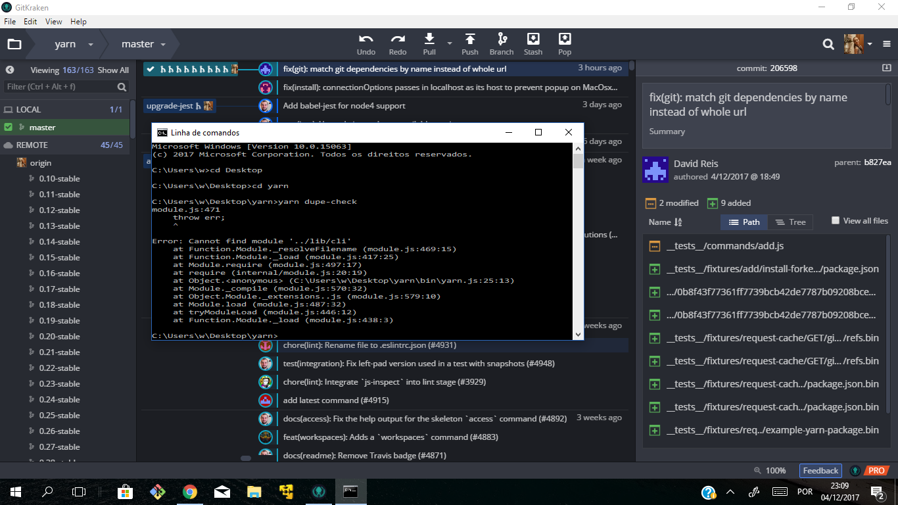This screenshot has width=898, height=505.
Task: Switch file view to Tree
Action: click(790, 222)
